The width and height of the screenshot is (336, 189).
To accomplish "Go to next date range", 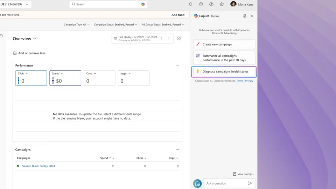I will 169,38.
